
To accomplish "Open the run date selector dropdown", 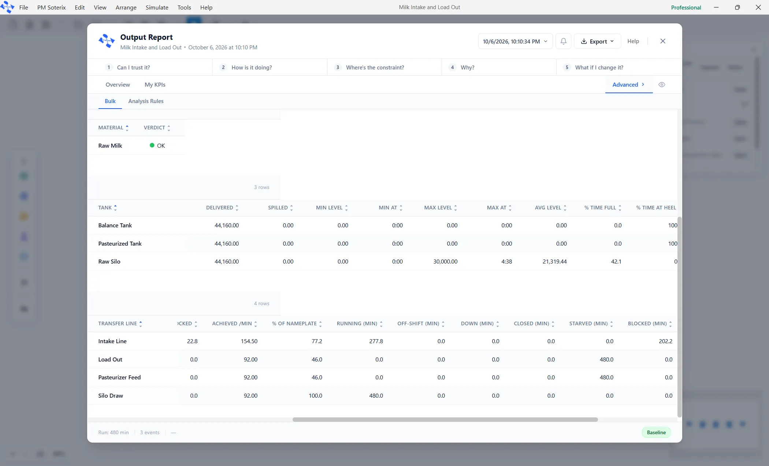I will pyautogui.click(x=515, y=41).
